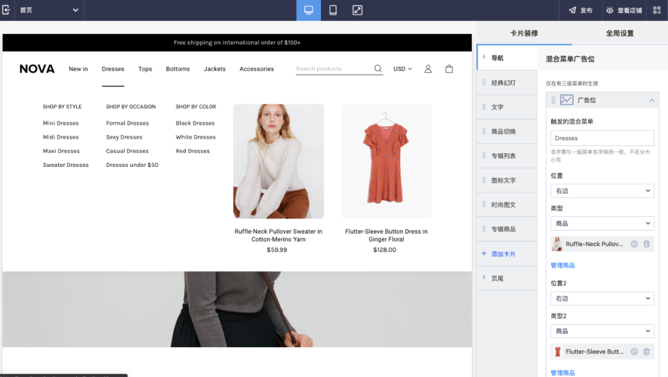Select the 商品切换 card
The width and height of the screenshot is (668, 377).
pos(507,132)
